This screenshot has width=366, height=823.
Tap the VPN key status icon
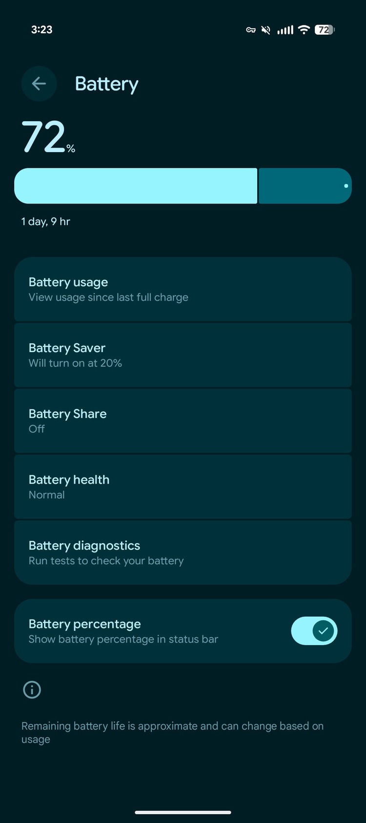251,30
